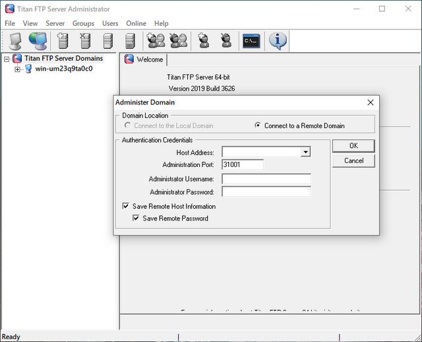422x342 pixels.
Task: Select Connect to a Remote Domain radio
Action: 258,125
